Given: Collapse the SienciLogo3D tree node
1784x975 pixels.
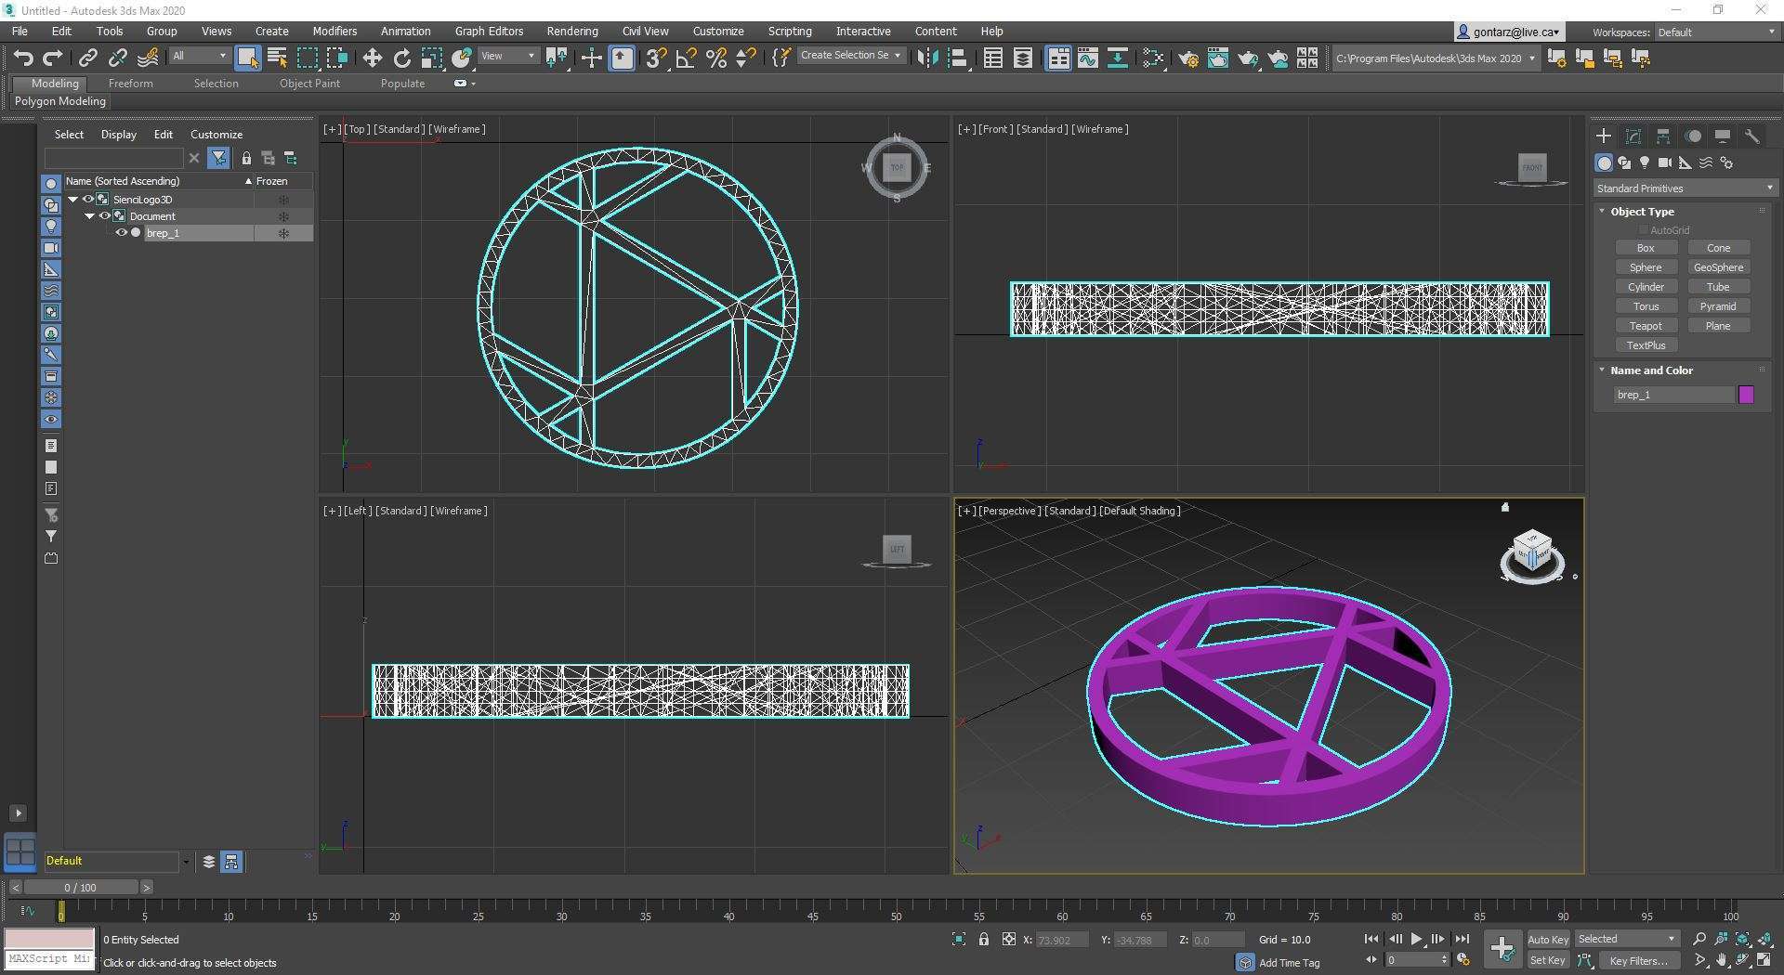Looking at the screenshot, I should point(72,200).
